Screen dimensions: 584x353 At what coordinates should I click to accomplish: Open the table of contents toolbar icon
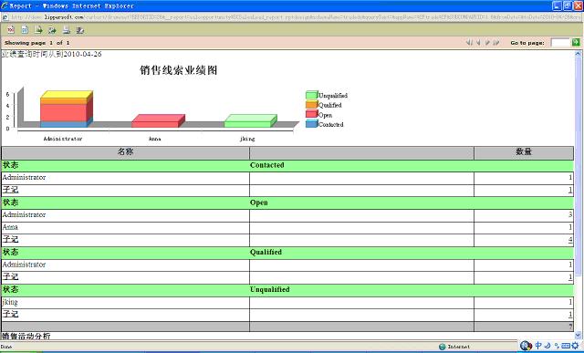coord(11,30)
